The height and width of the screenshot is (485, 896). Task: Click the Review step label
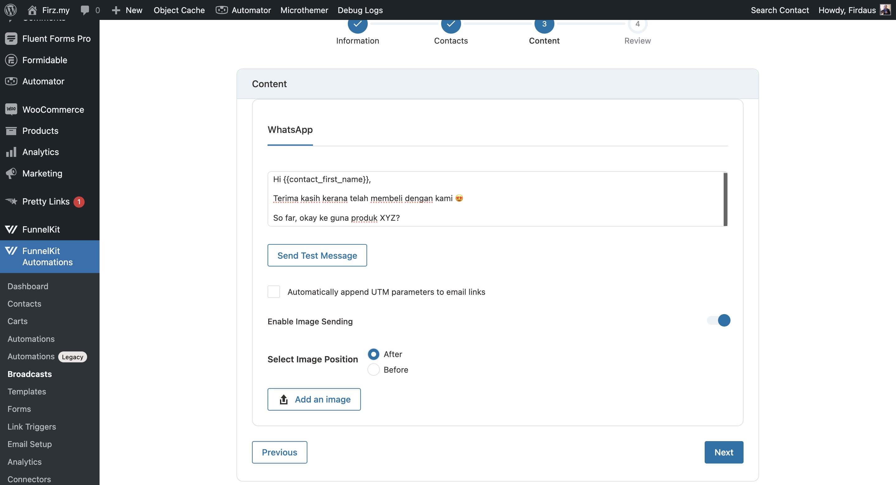(637, 41)
